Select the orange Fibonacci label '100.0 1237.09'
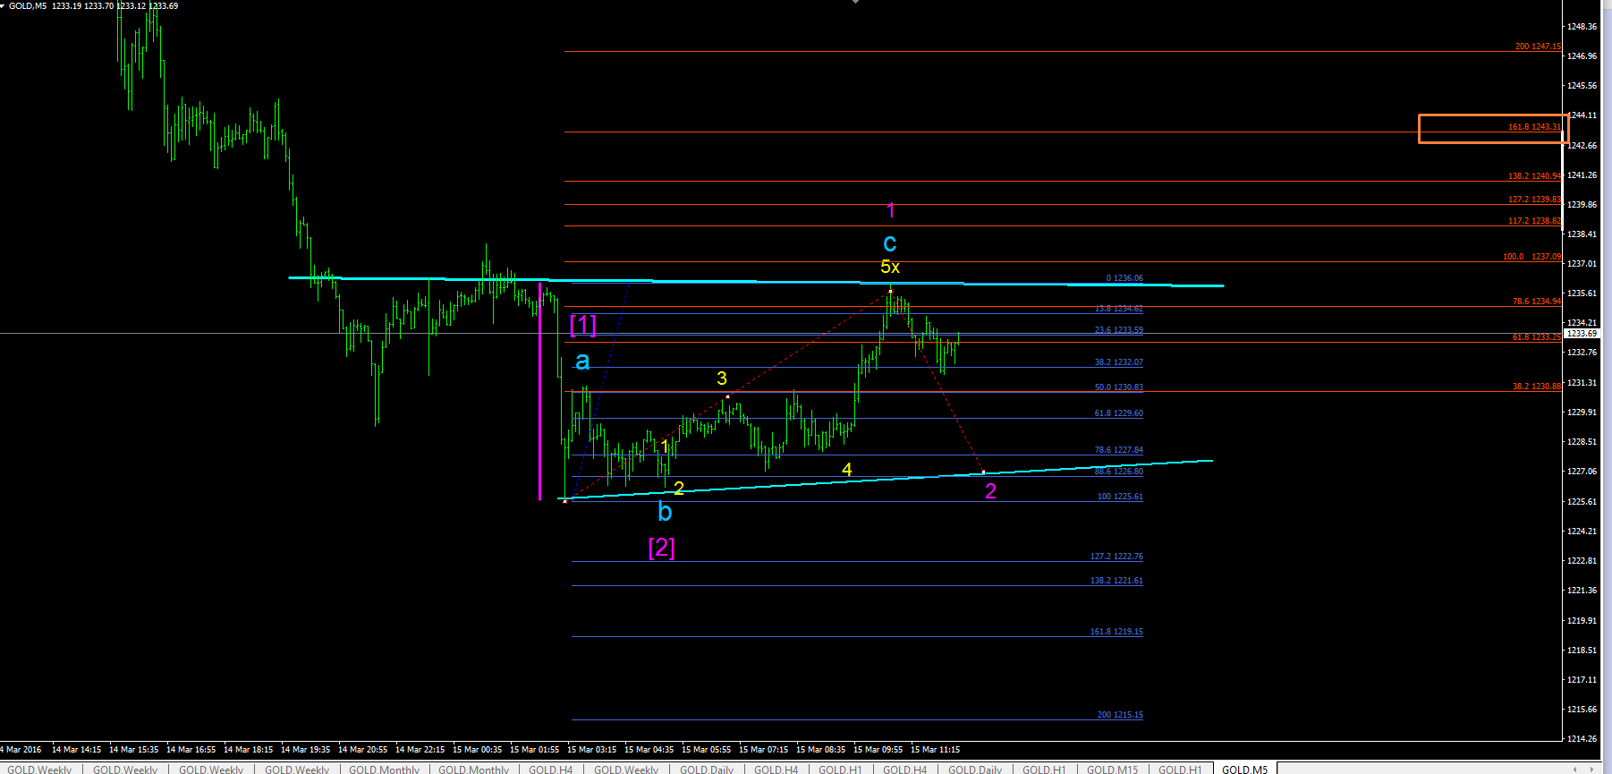The image size is (1612, 774). tap(1531, 257)
